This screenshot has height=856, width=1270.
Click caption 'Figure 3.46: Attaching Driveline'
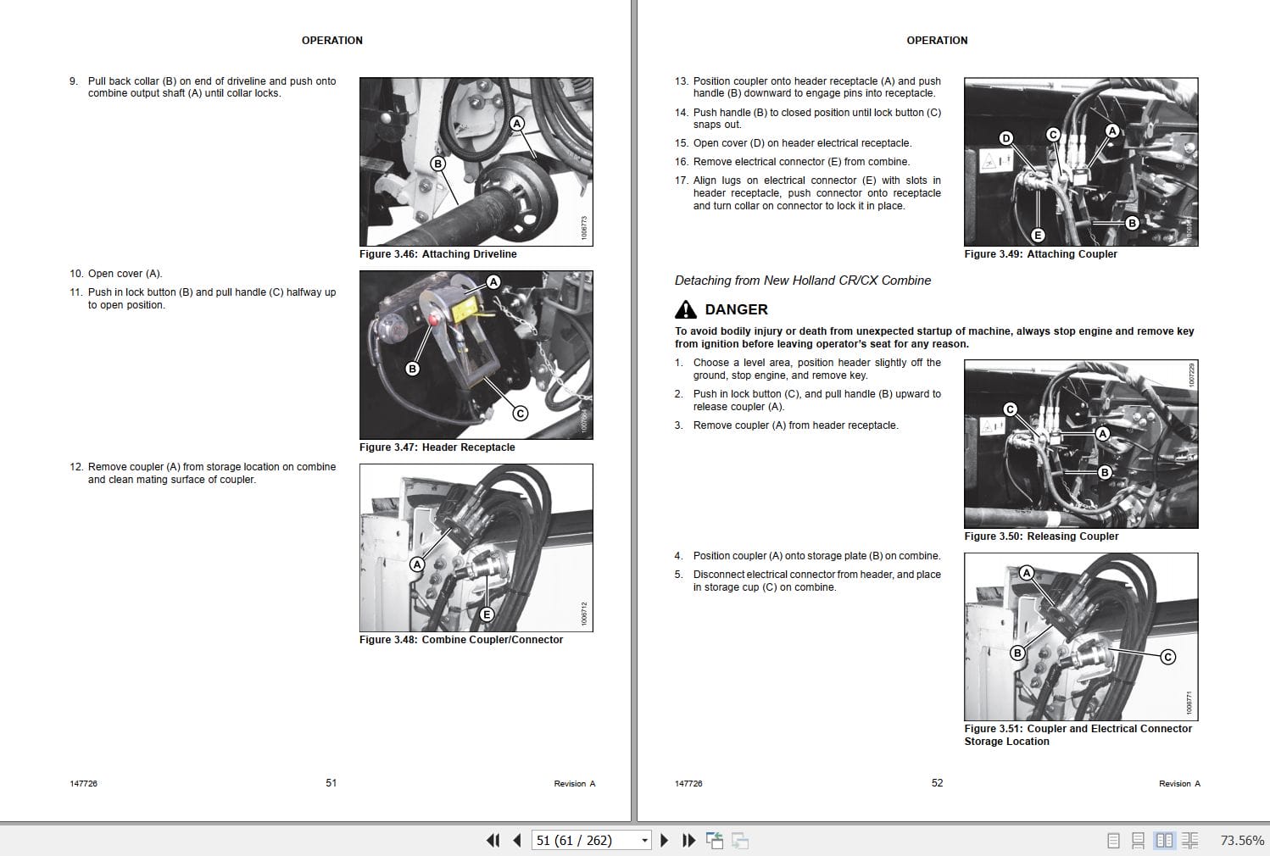[437, 254]
